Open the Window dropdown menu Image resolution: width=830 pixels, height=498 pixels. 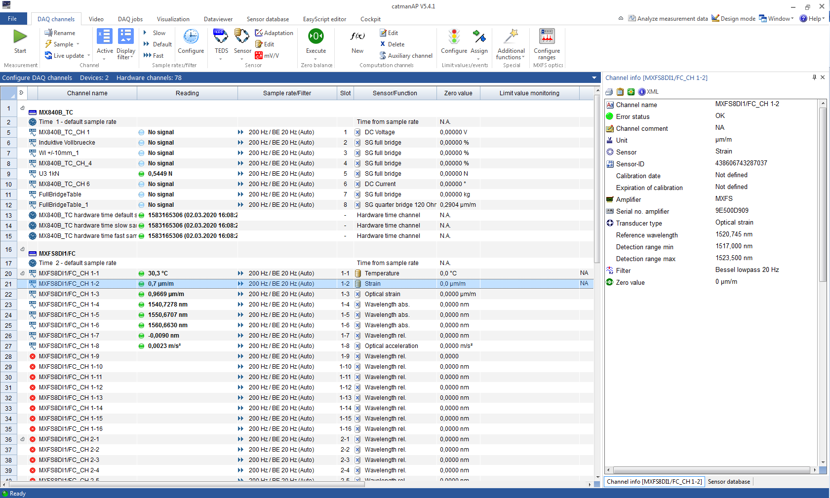click(776, 19)
